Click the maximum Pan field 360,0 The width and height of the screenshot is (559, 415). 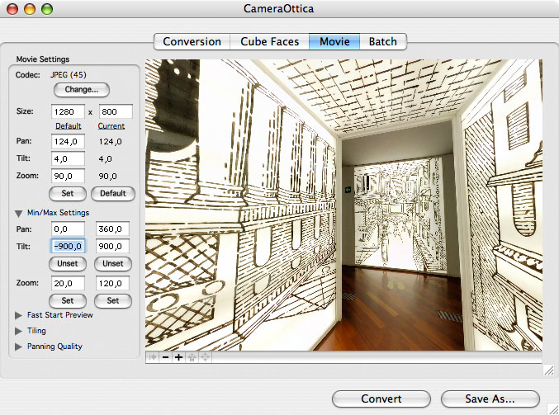112,229
